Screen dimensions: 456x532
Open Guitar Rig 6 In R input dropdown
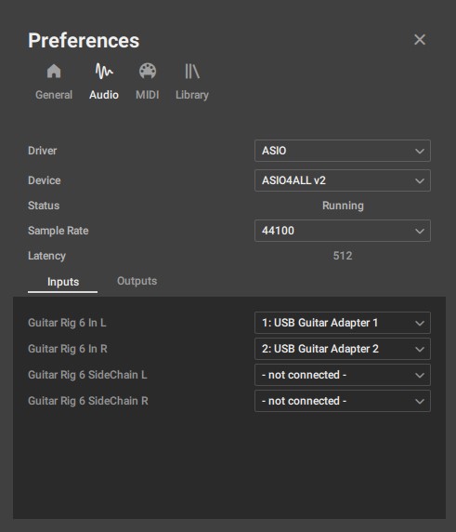point(343,349)
